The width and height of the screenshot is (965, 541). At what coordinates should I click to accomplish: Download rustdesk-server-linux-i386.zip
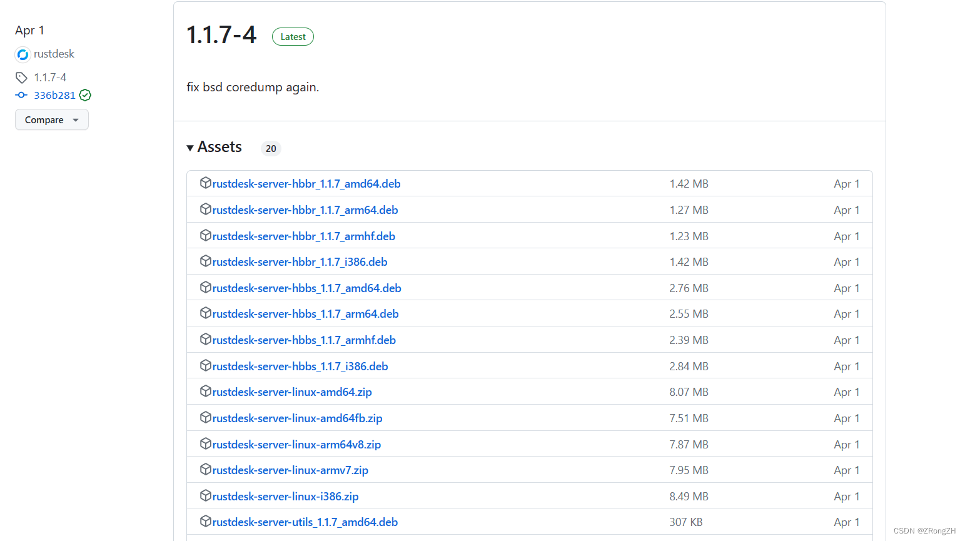point(286,497)
